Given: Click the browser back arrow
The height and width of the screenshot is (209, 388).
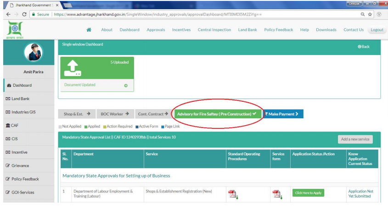Looking at the screenshot, I should [x=8, y=14].
